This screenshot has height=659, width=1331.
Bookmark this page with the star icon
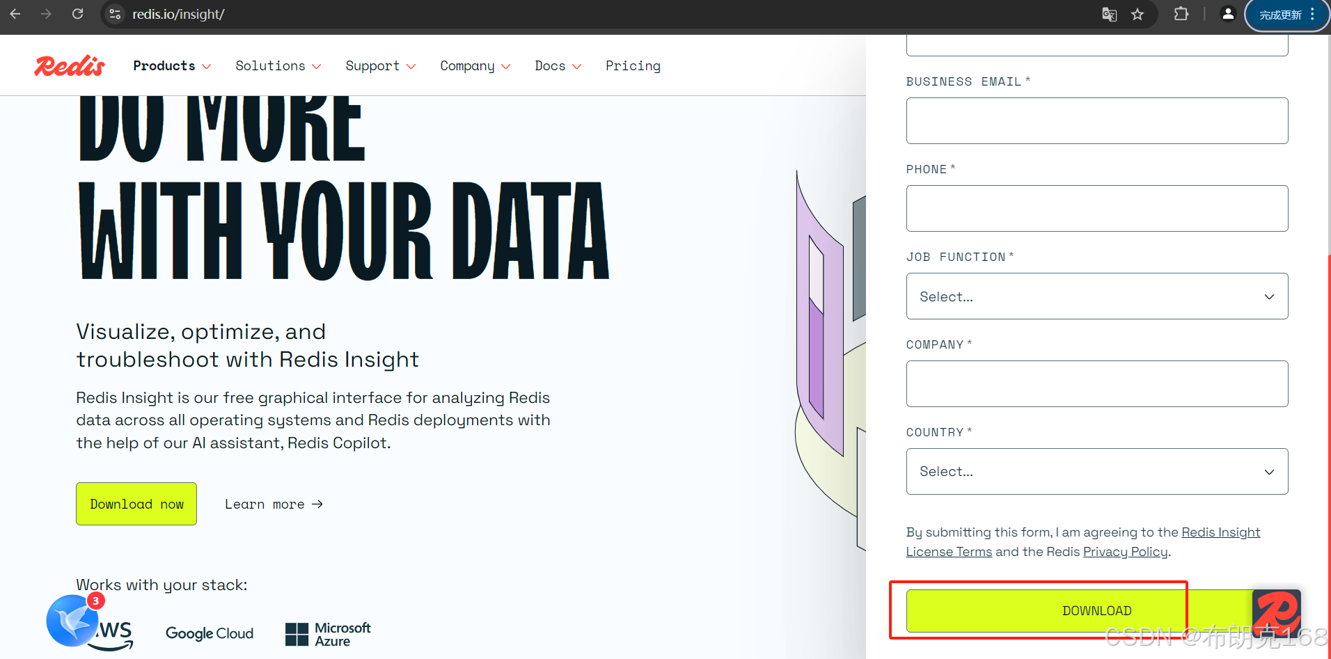coord(1137,14)
